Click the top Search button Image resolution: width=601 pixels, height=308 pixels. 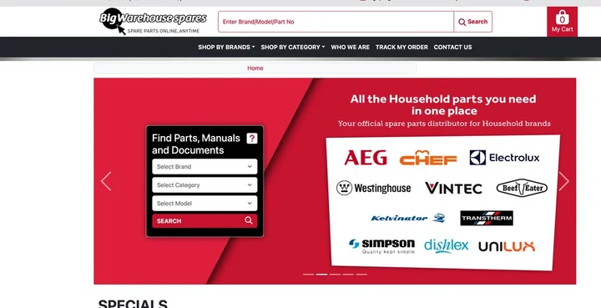[x=473, y=22]
